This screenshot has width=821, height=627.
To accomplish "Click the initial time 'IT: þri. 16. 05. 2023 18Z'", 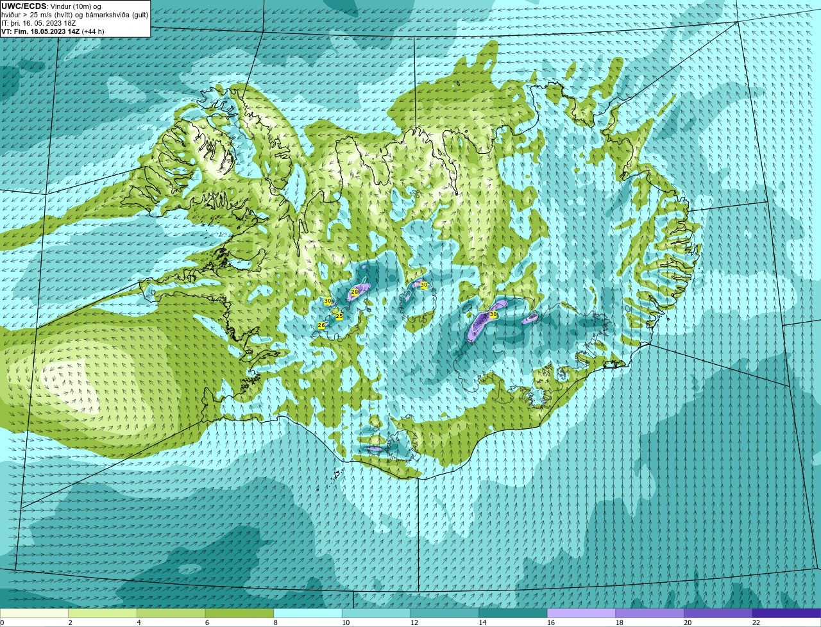I will pos(39,23).
